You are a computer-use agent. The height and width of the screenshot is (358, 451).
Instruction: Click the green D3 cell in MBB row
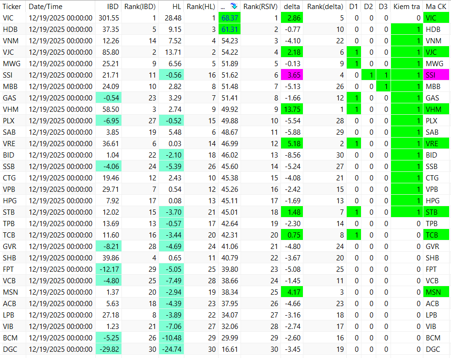click(x=383, y=86)
